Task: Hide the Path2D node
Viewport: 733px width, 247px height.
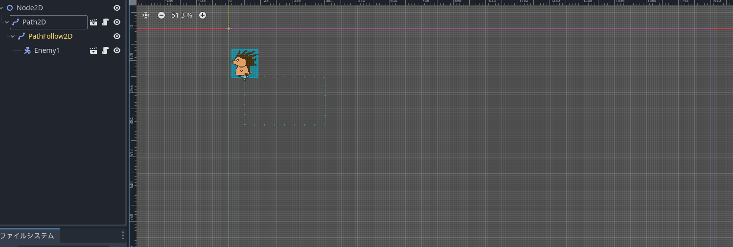Action: click(117, 22)
